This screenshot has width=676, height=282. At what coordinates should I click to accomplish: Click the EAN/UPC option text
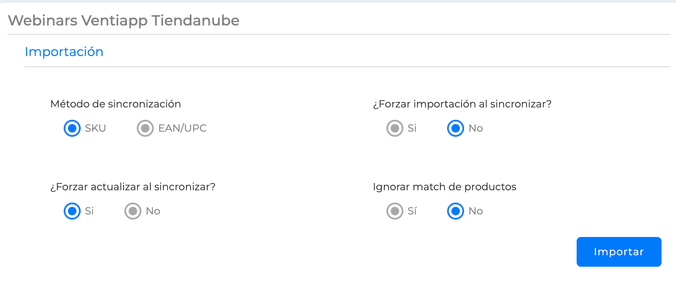pyautogui.click(x=183, y=128)
